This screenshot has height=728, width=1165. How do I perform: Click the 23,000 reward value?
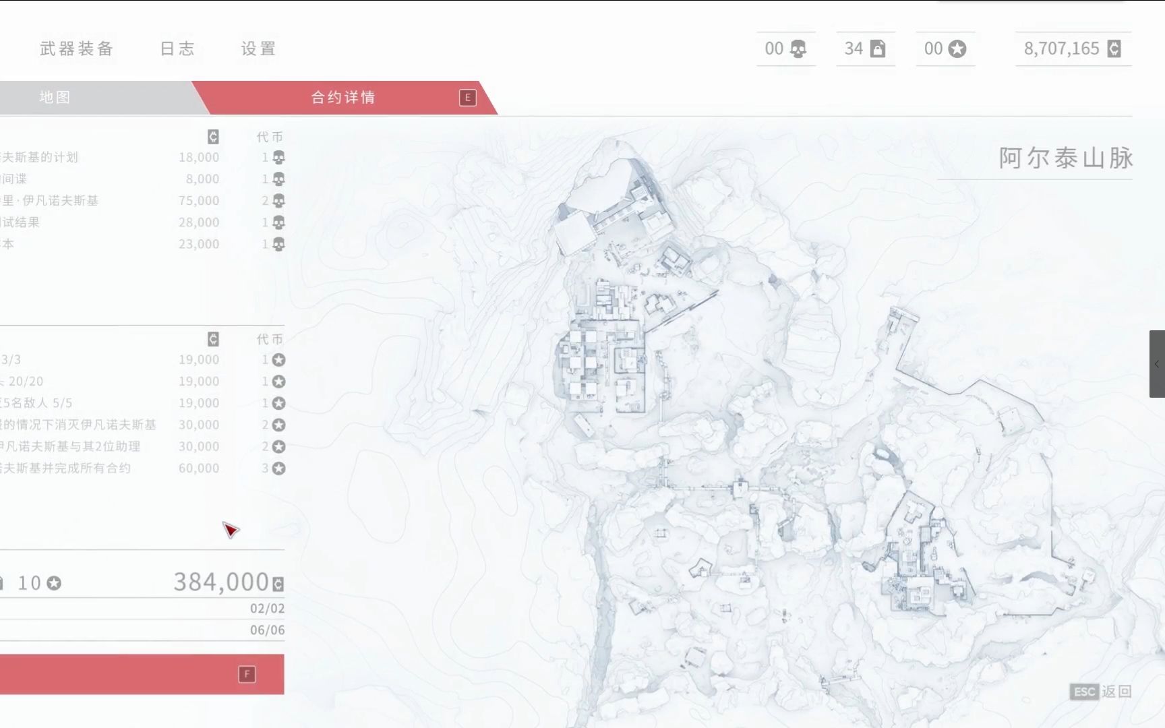(199, 244)
